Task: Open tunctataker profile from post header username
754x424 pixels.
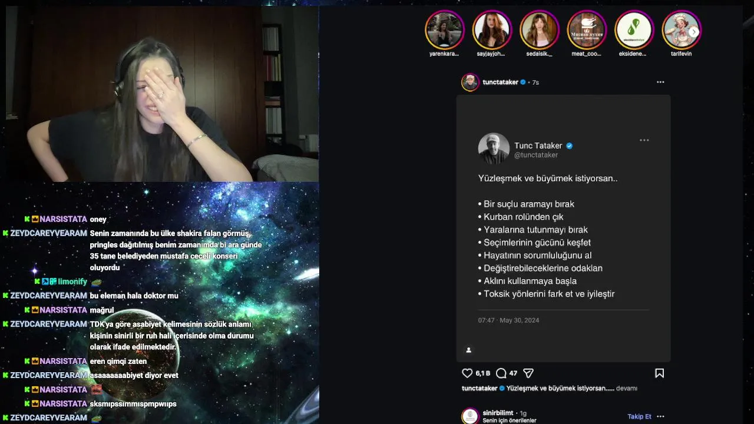Action: pyautogui.click(x=500, y=82)
